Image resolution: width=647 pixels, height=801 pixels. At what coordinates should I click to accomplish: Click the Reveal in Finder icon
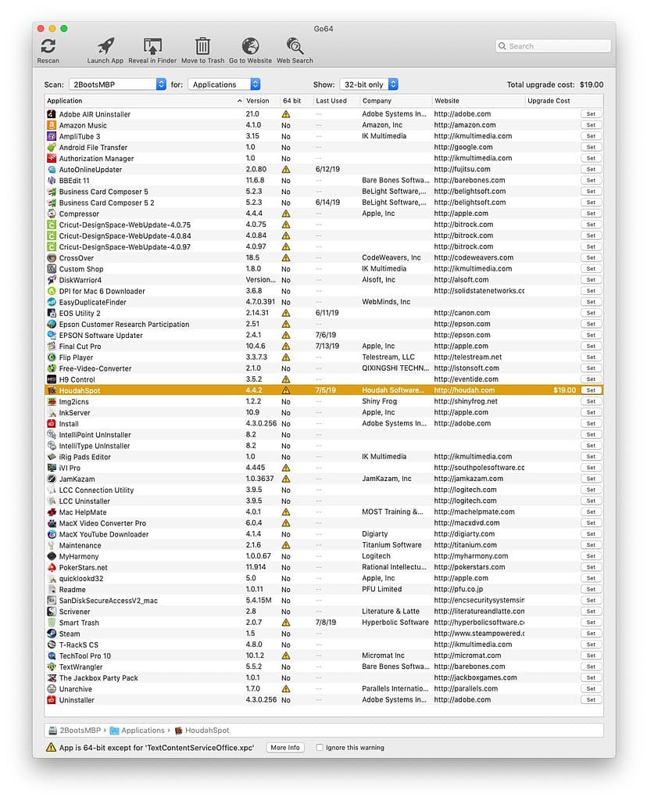(x=152, y=46)
